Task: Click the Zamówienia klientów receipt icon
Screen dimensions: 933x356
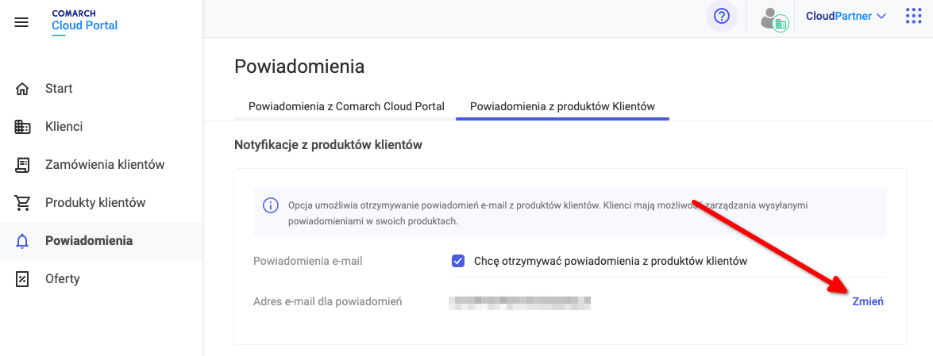Action: pos(22,165)
